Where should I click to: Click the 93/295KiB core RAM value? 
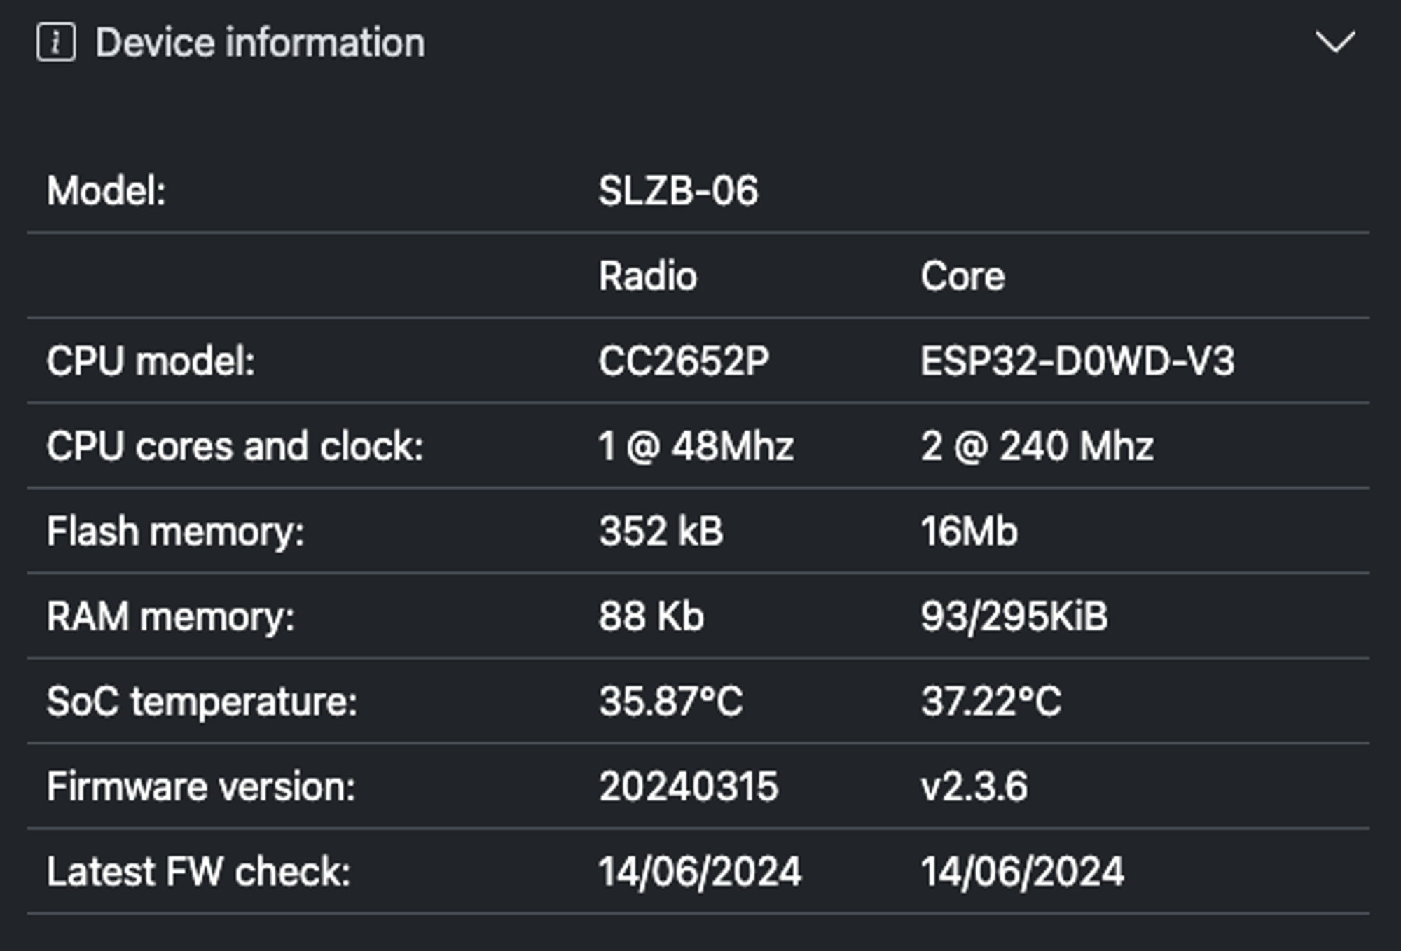(1014, 617)
